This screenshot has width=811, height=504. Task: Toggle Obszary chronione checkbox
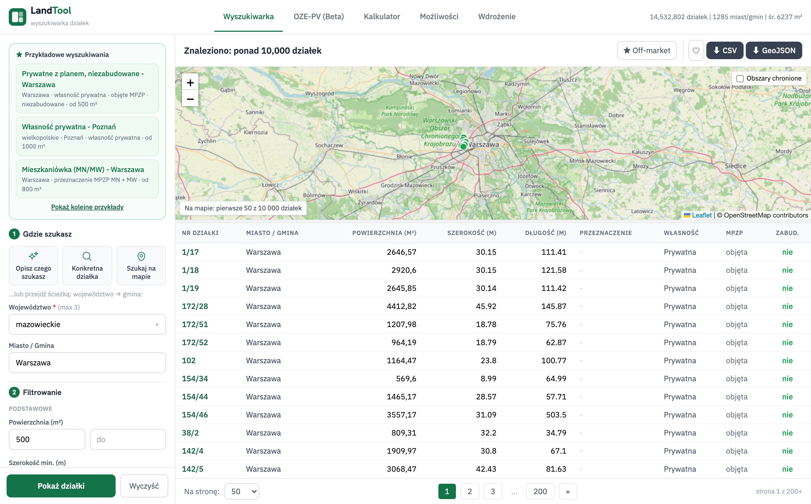[x=740, y=78]
